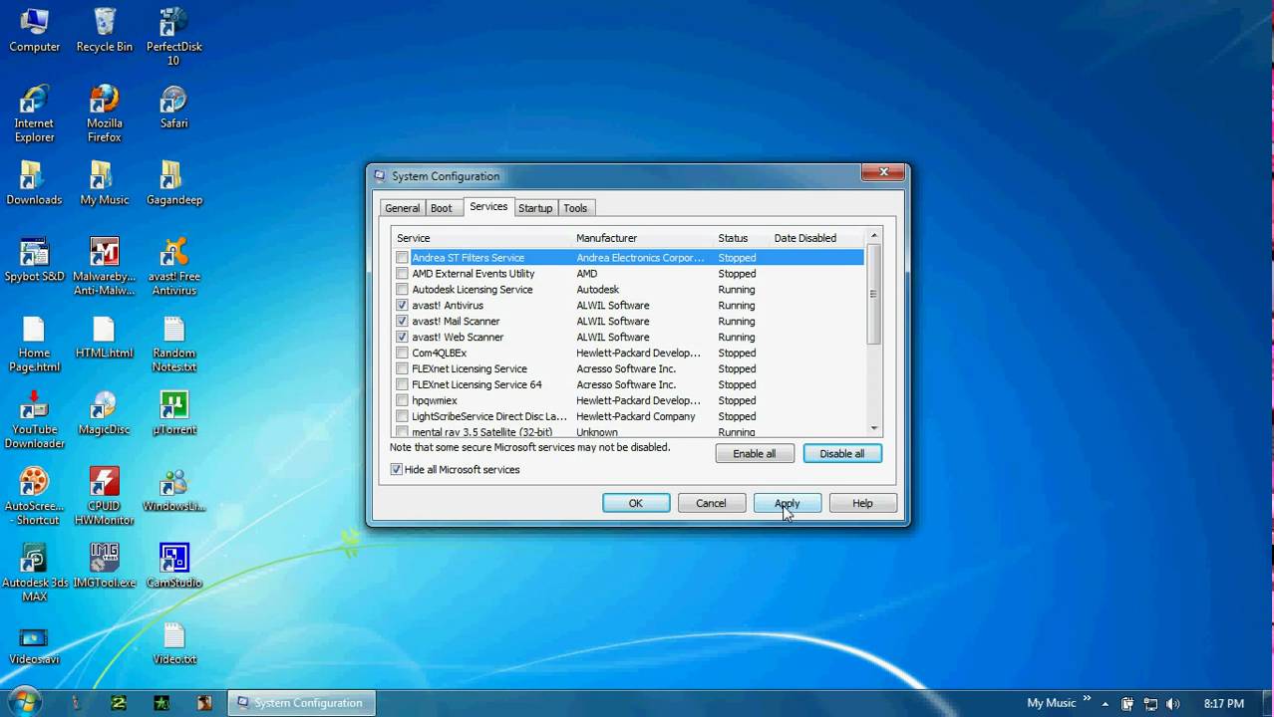Click services list scrollbar up arrow
The height and width of the screenshot is (717, 1274).
point(874,237)
